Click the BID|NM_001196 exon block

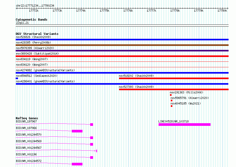pos(92,158)
